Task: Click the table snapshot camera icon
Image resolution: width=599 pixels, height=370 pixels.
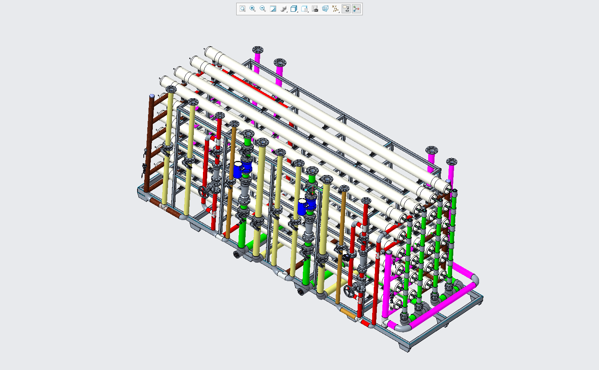Action: point(315,9)
